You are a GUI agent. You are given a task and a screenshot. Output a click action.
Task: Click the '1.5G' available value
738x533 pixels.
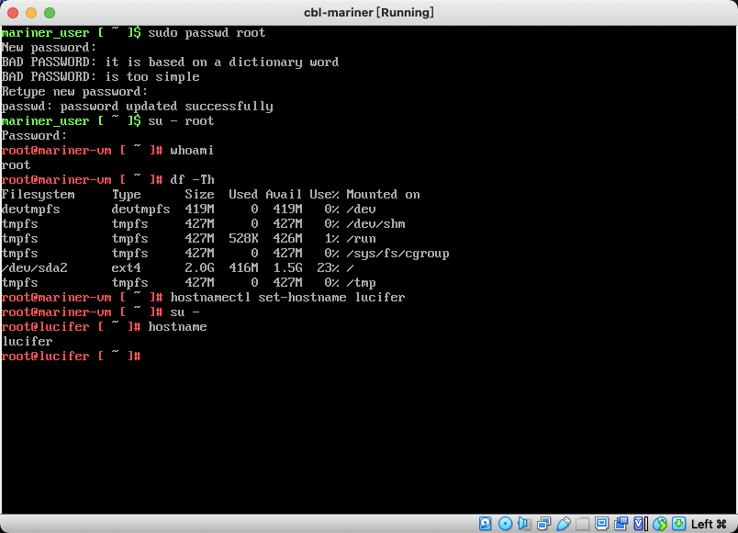[x=287, y=267]
